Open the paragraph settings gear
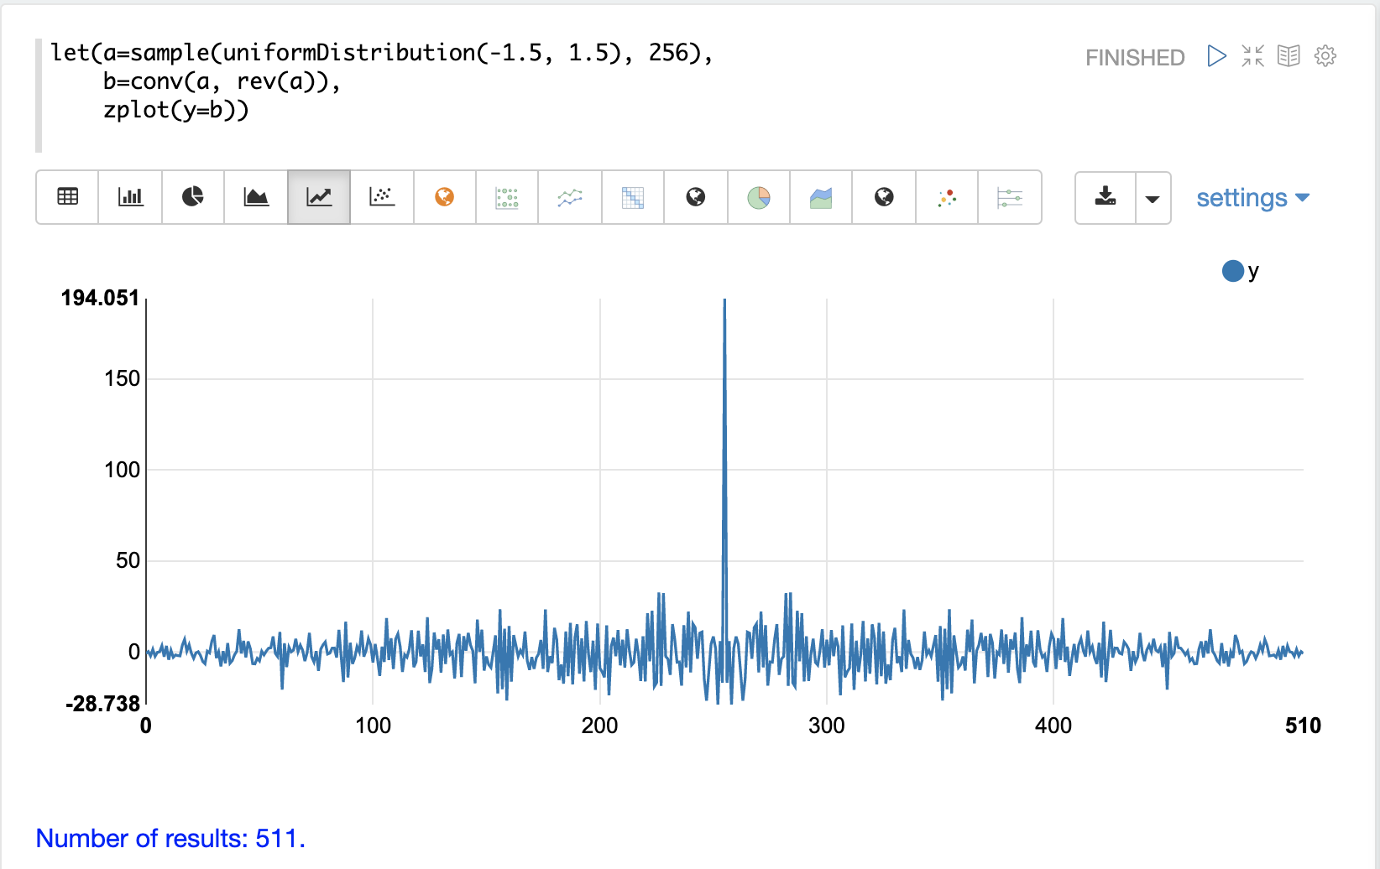Screen dimensions: 1380x869 [x=1325, y=56]
